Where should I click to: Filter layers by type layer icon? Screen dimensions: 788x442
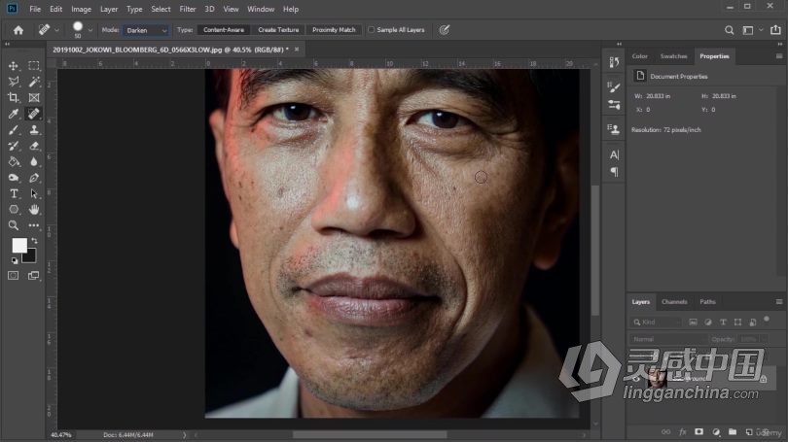723,323
